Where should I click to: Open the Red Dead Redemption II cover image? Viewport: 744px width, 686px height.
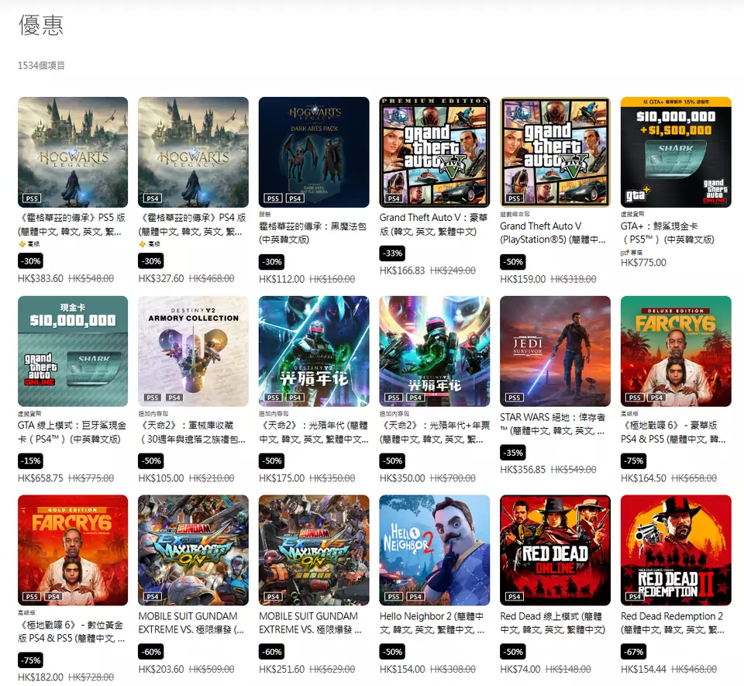[x=676, y=550]
